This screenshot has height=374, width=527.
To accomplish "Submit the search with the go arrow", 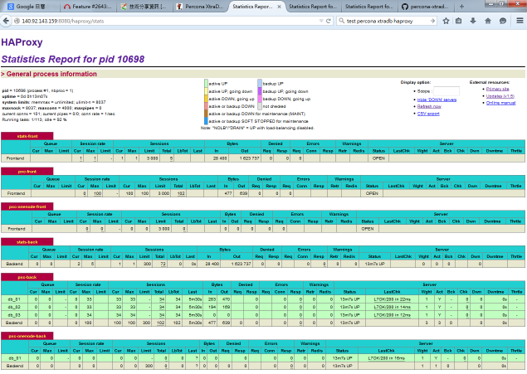I will point(432,21).
